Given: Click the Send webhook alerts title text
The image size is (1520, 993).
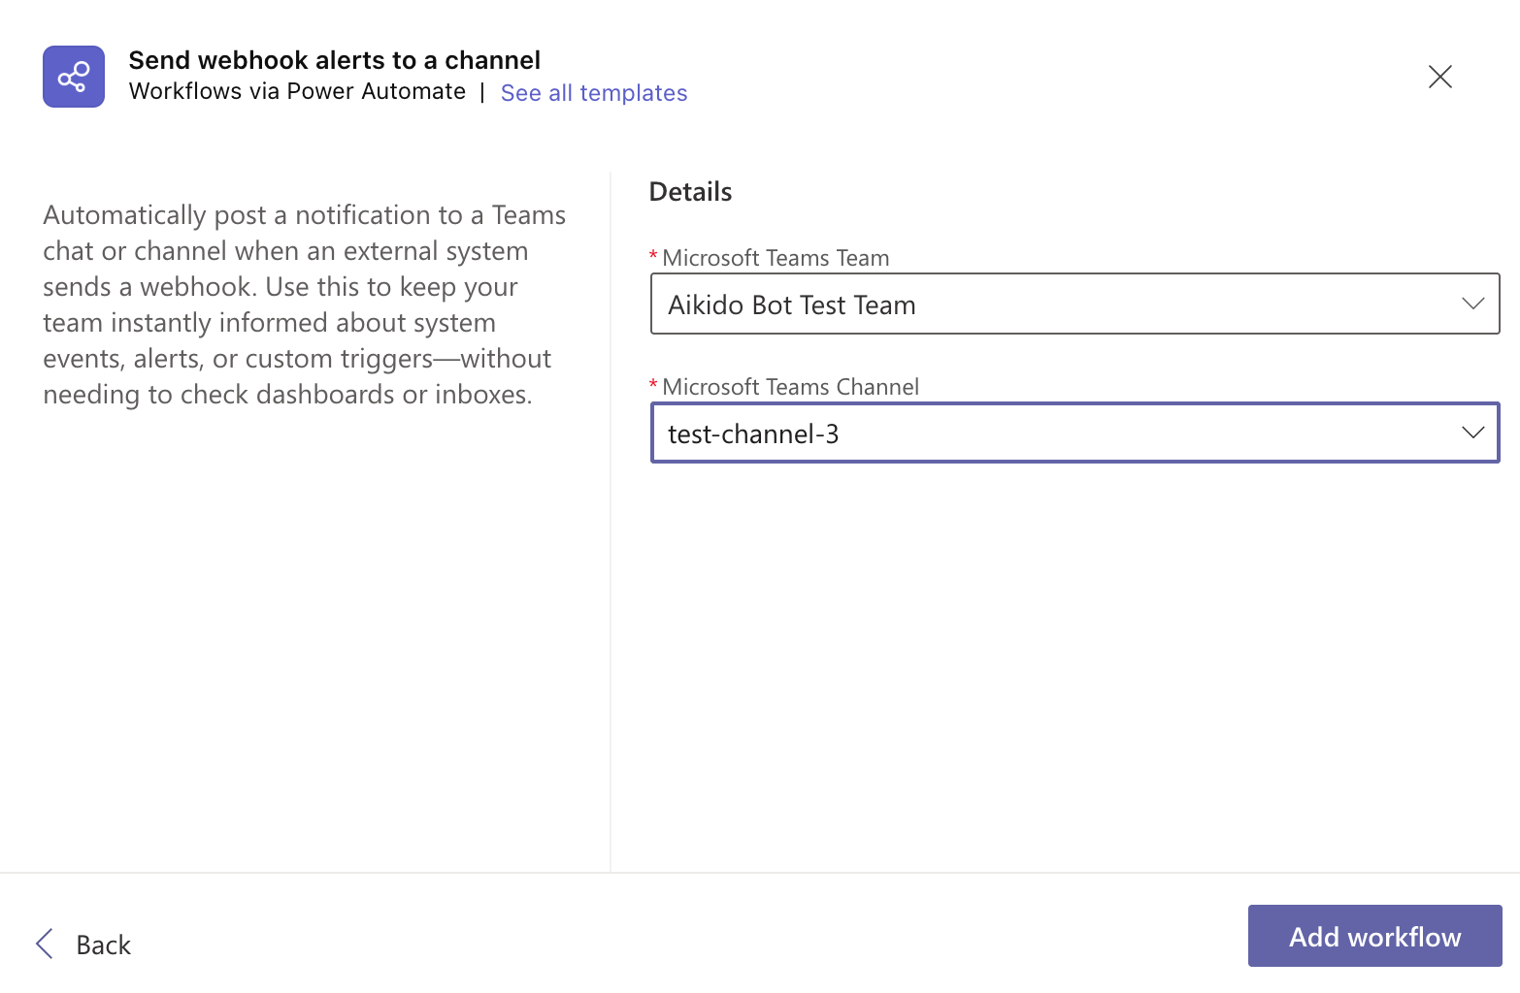Looking at the screenshot, I should coord(334,60).
